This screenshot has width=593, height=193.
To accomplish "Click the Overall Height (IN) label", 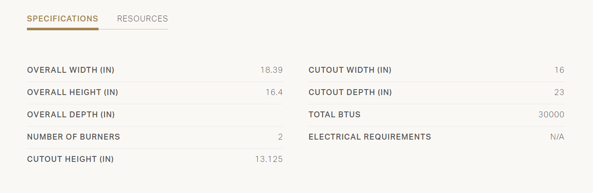I will (72, 93).
